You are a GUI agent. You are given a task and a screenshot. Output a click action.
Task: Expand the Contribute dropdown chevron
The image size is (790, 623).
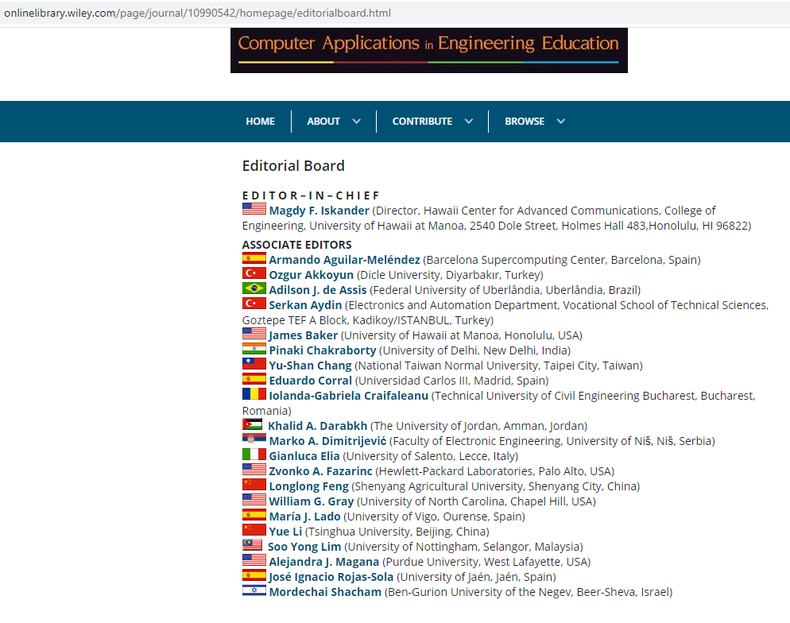(469, 122)
